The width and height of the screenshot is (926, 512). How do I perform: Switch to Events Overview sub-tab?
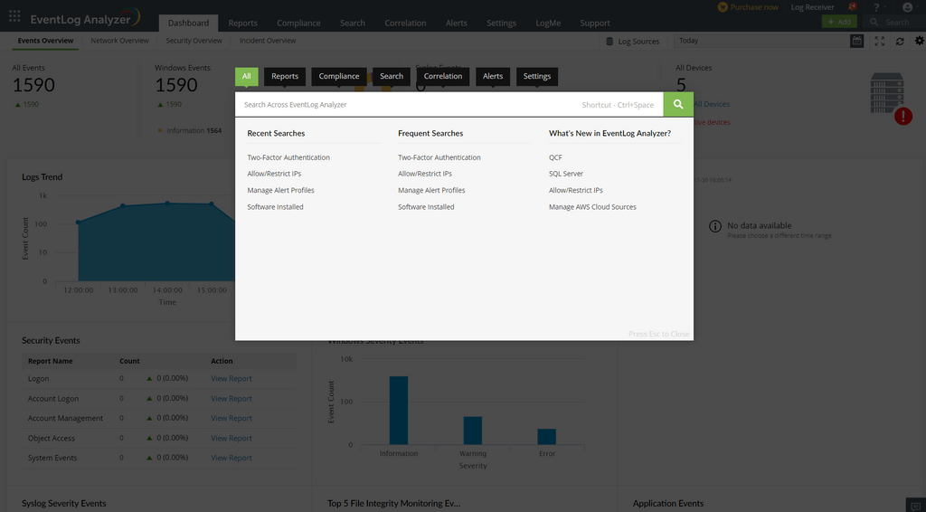pos(45,41)
